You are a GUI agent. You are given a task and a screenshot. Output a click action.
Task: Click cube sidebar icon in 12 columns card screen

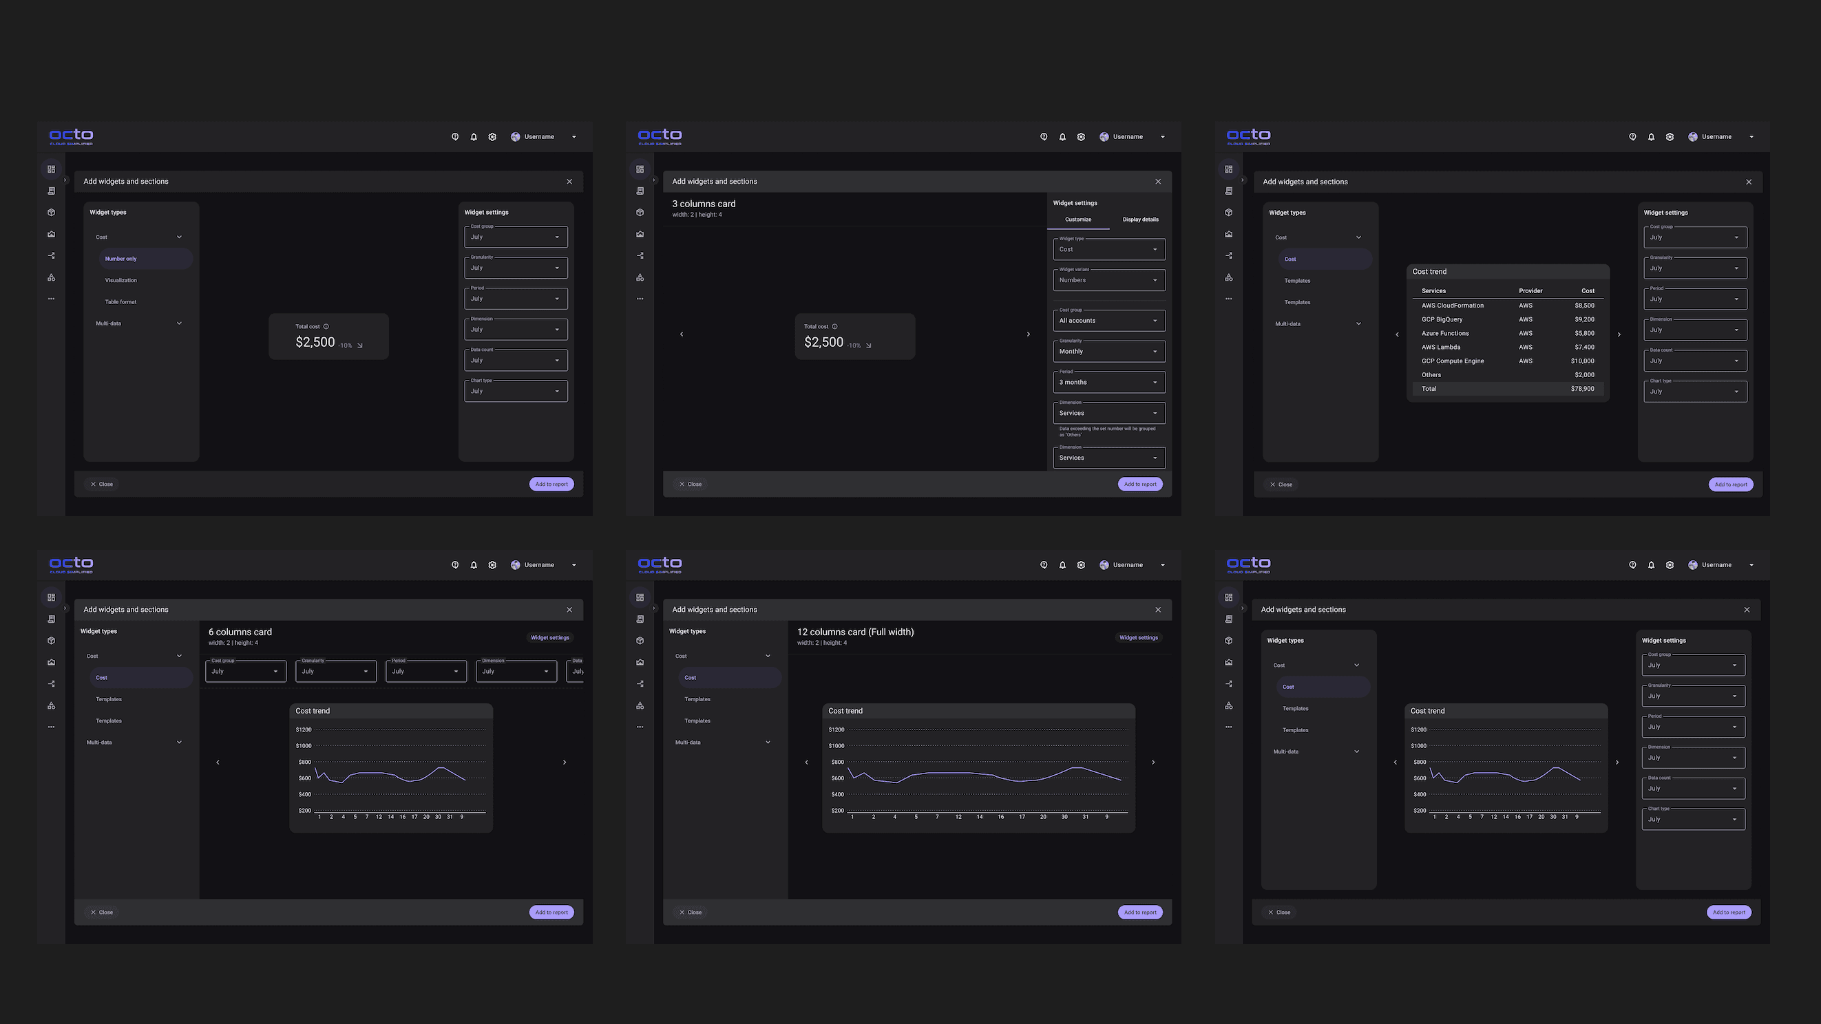[640, 641]
